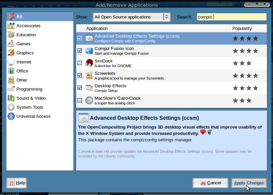273x195 pixels.
Task: Click the Cairo-Clock analog clock icon
Action: pyautogui.click(x=89, y=100)
